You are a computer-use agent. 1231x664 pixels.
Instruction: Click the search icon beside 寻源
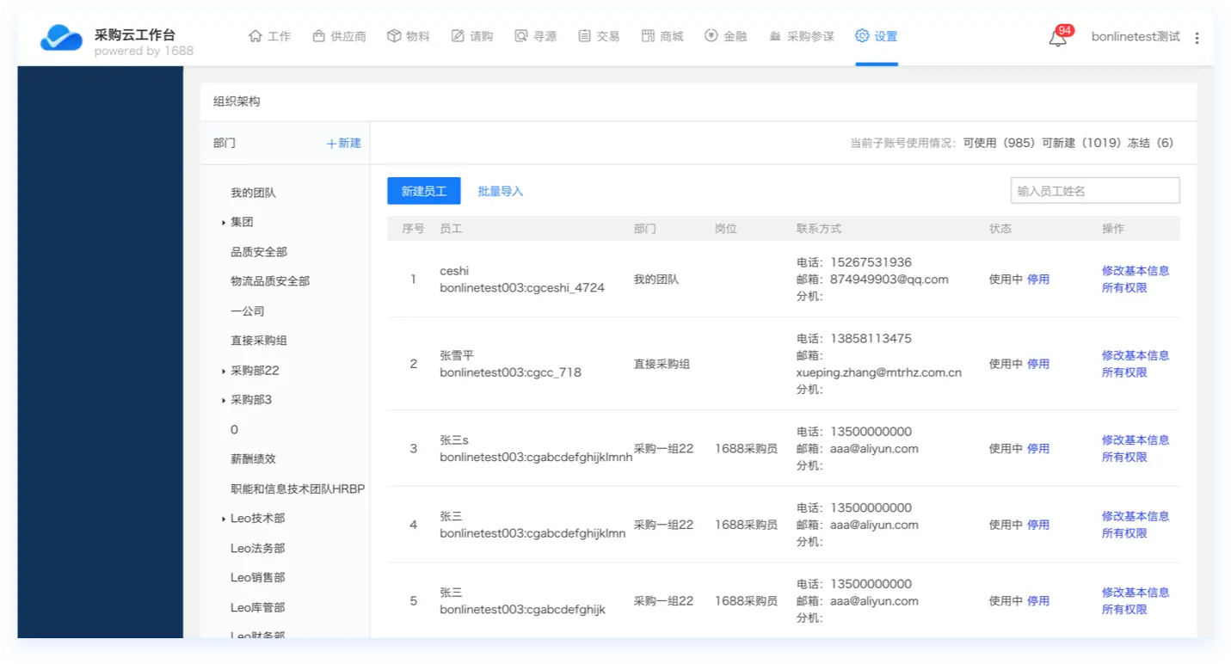click(x=521, y=36)
